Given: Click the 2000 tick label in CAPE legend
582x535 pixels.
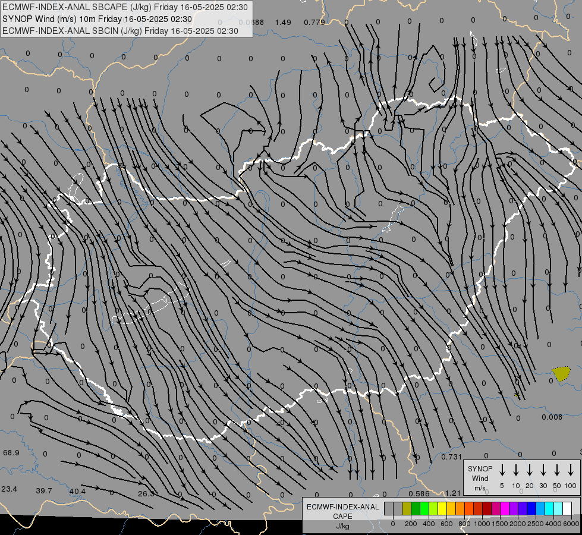Looking at the screenshot, I should click(x=518, y=524).
